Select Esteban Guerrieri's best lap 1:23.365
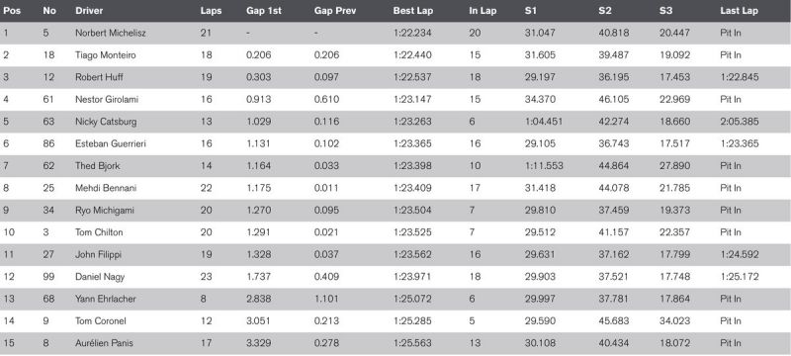 click(x=412, y=143)
